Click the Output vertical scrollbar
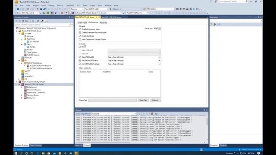 (207, 128)
